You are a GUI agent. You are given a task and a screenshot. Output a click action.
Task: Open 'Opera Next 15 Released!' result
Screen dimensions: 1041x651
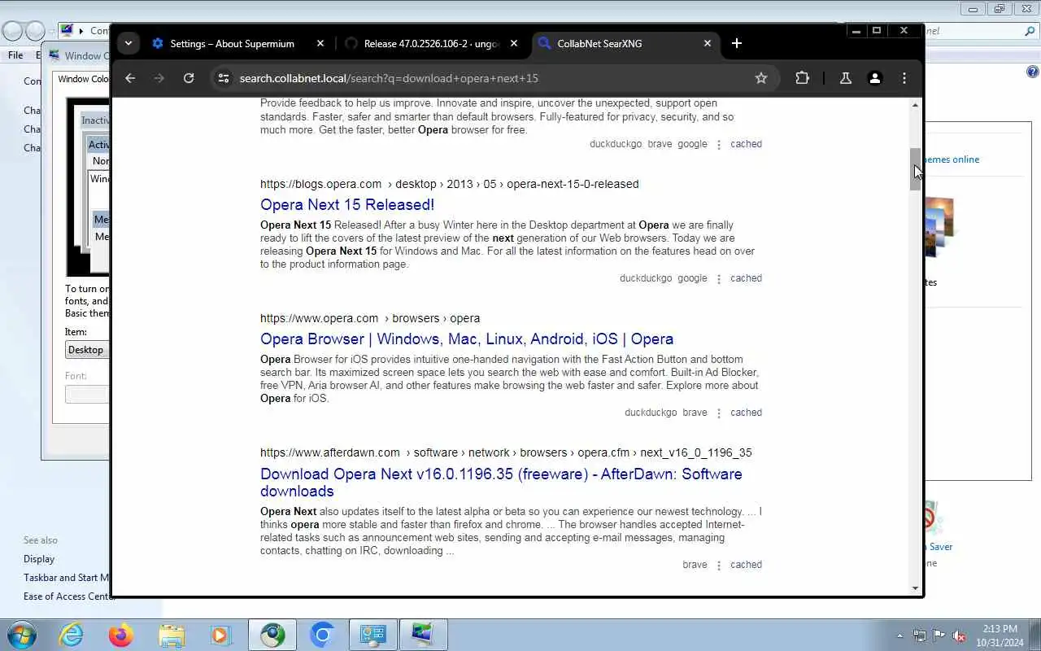347,204
